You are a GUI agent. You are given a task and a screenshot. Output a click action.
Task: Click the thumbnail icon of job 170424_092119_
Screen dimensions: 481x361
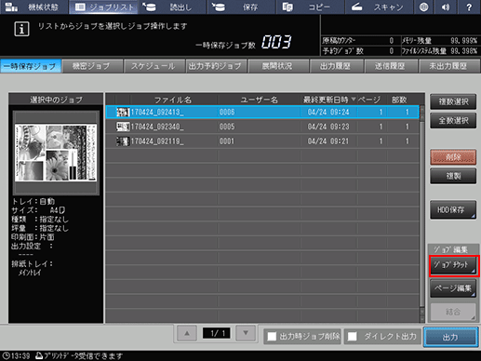tap(123, 141)
